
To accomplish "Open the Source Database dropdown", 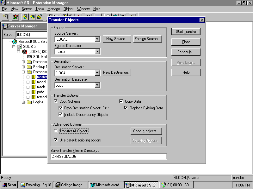I will click(x=97, y=51).
